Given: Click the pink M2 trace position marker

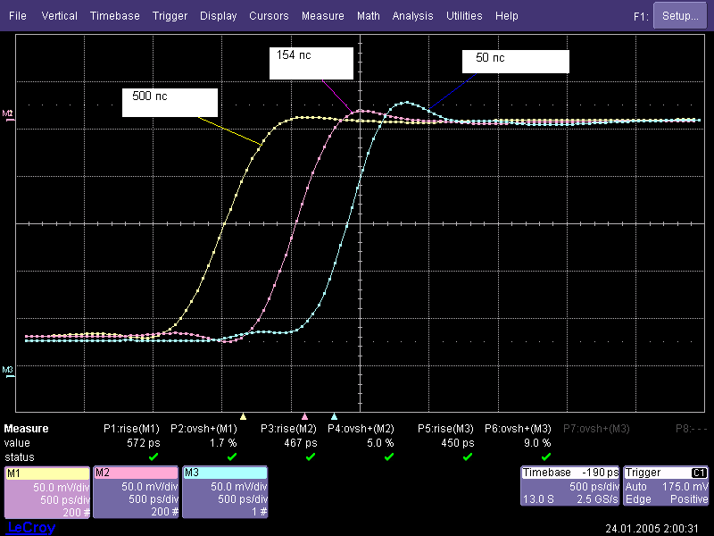Looking at the screenshot, I should (x=305, y=416).
